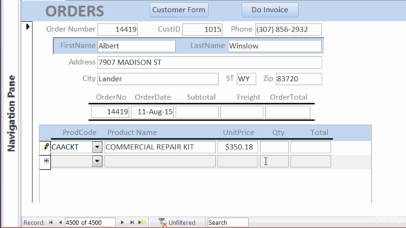Click the ST field WY

[x=246, y=79]
